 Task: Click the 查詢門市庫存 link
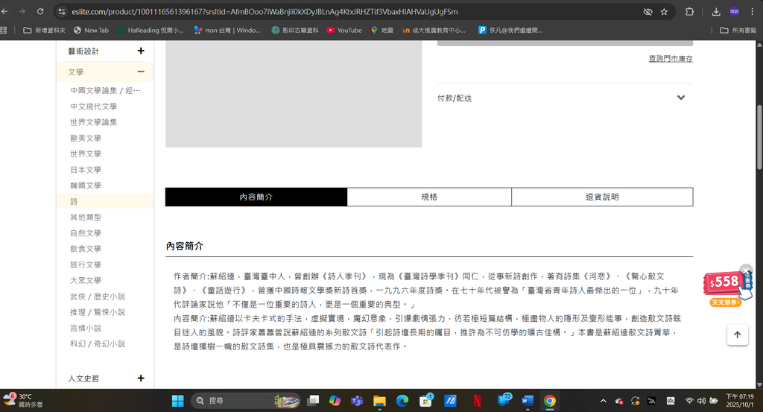click(670, 59)
